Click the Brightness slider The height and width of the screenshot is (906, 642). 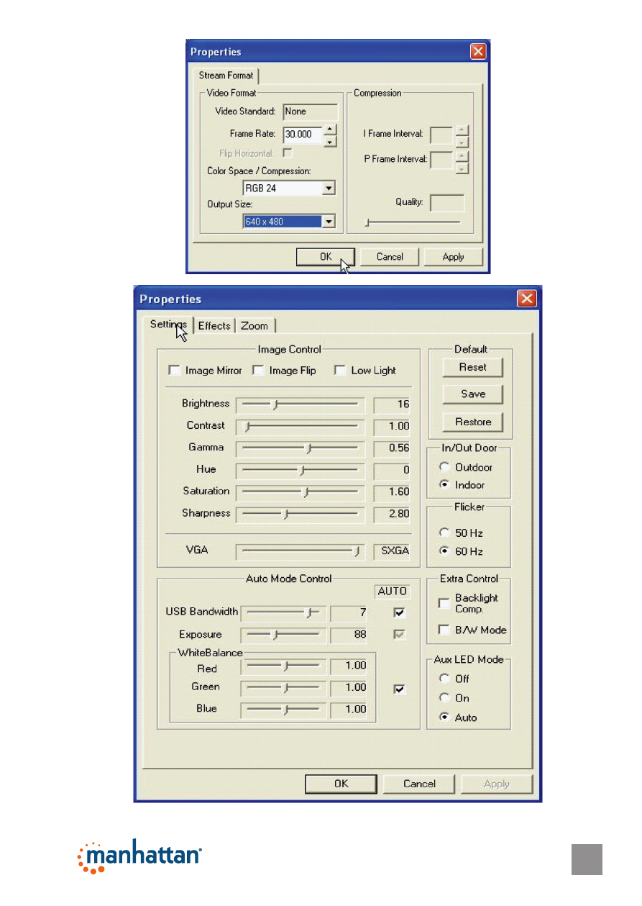(x=301, y=404)
